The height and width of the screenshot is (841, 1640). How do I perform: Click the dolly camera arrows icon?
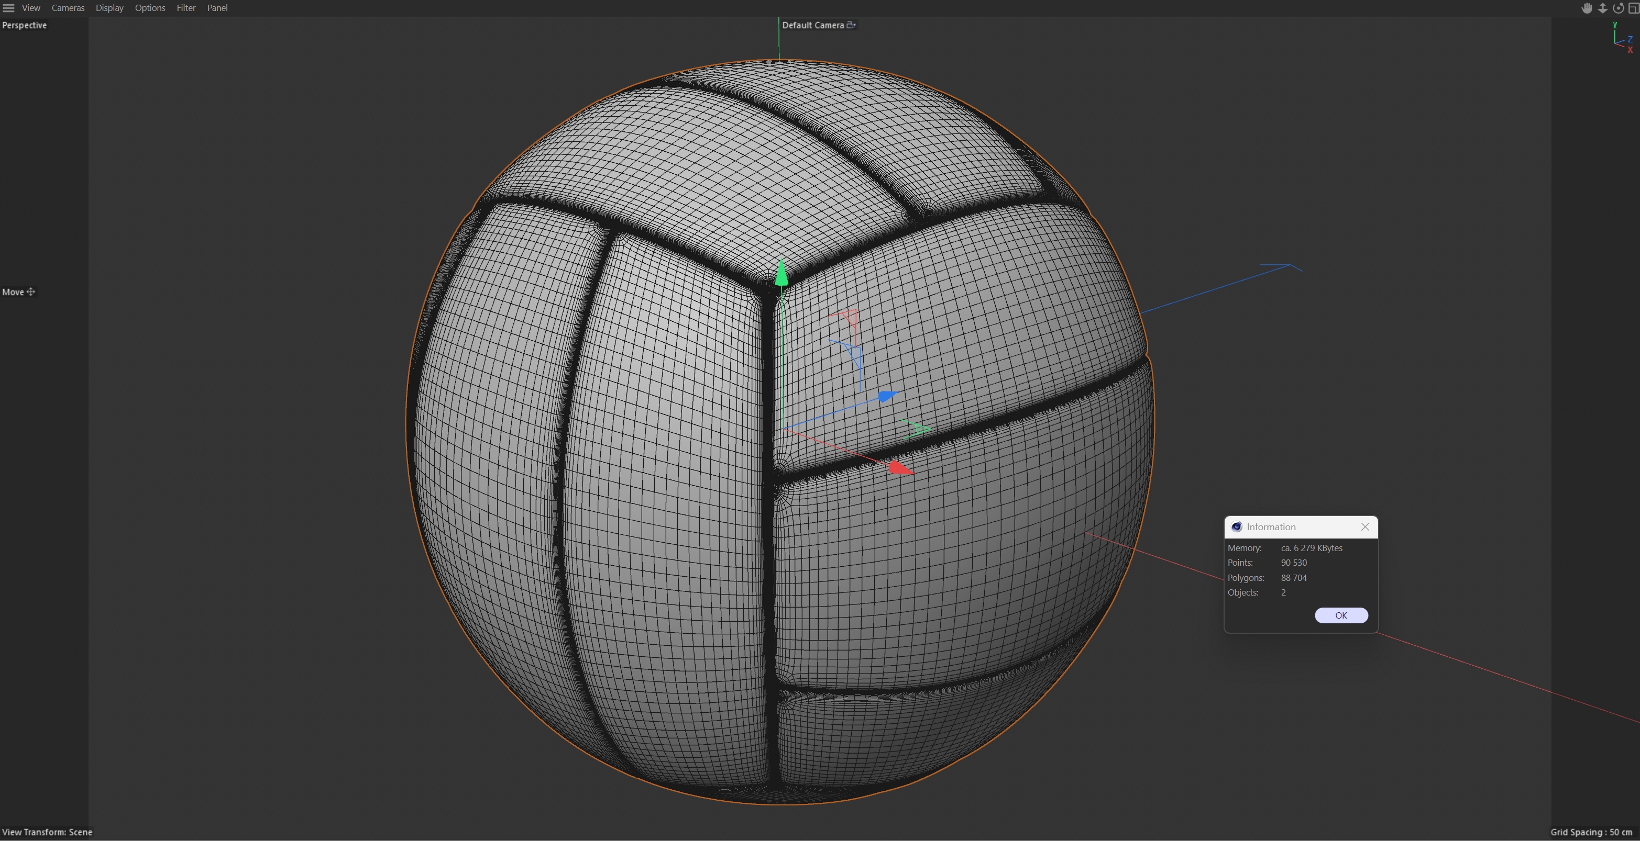coord(1602,8)
